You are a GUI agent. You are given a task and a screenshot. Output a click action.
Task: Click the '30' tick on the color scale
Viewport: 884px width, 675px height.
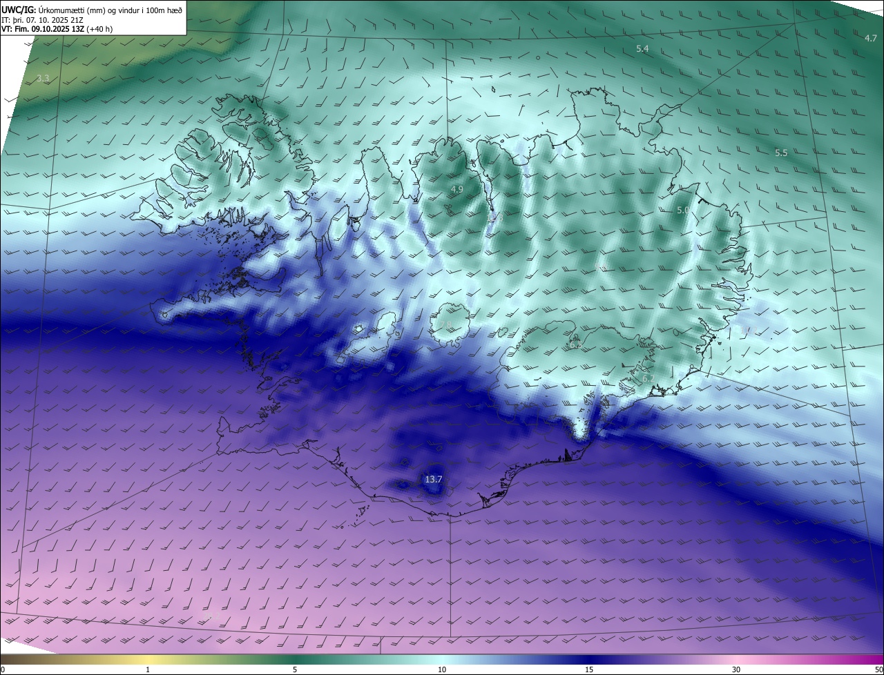(x=736, y=669)
